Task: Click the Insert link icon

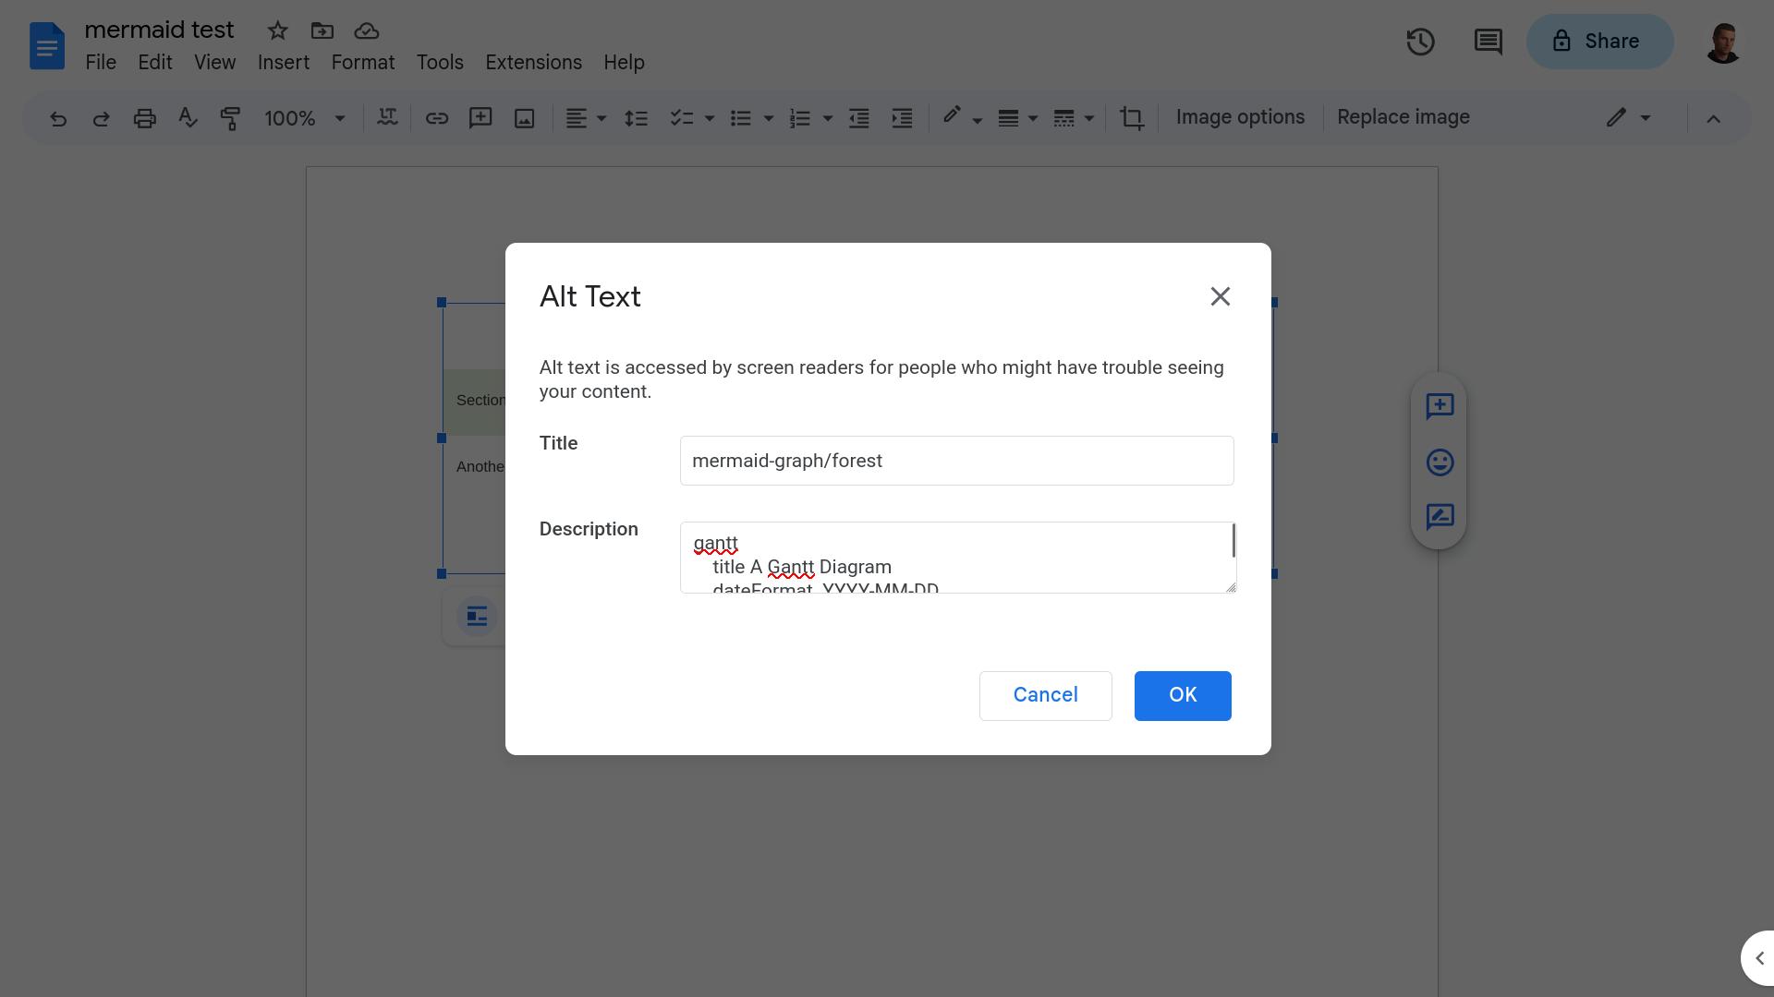Action: tap(436, 118)
